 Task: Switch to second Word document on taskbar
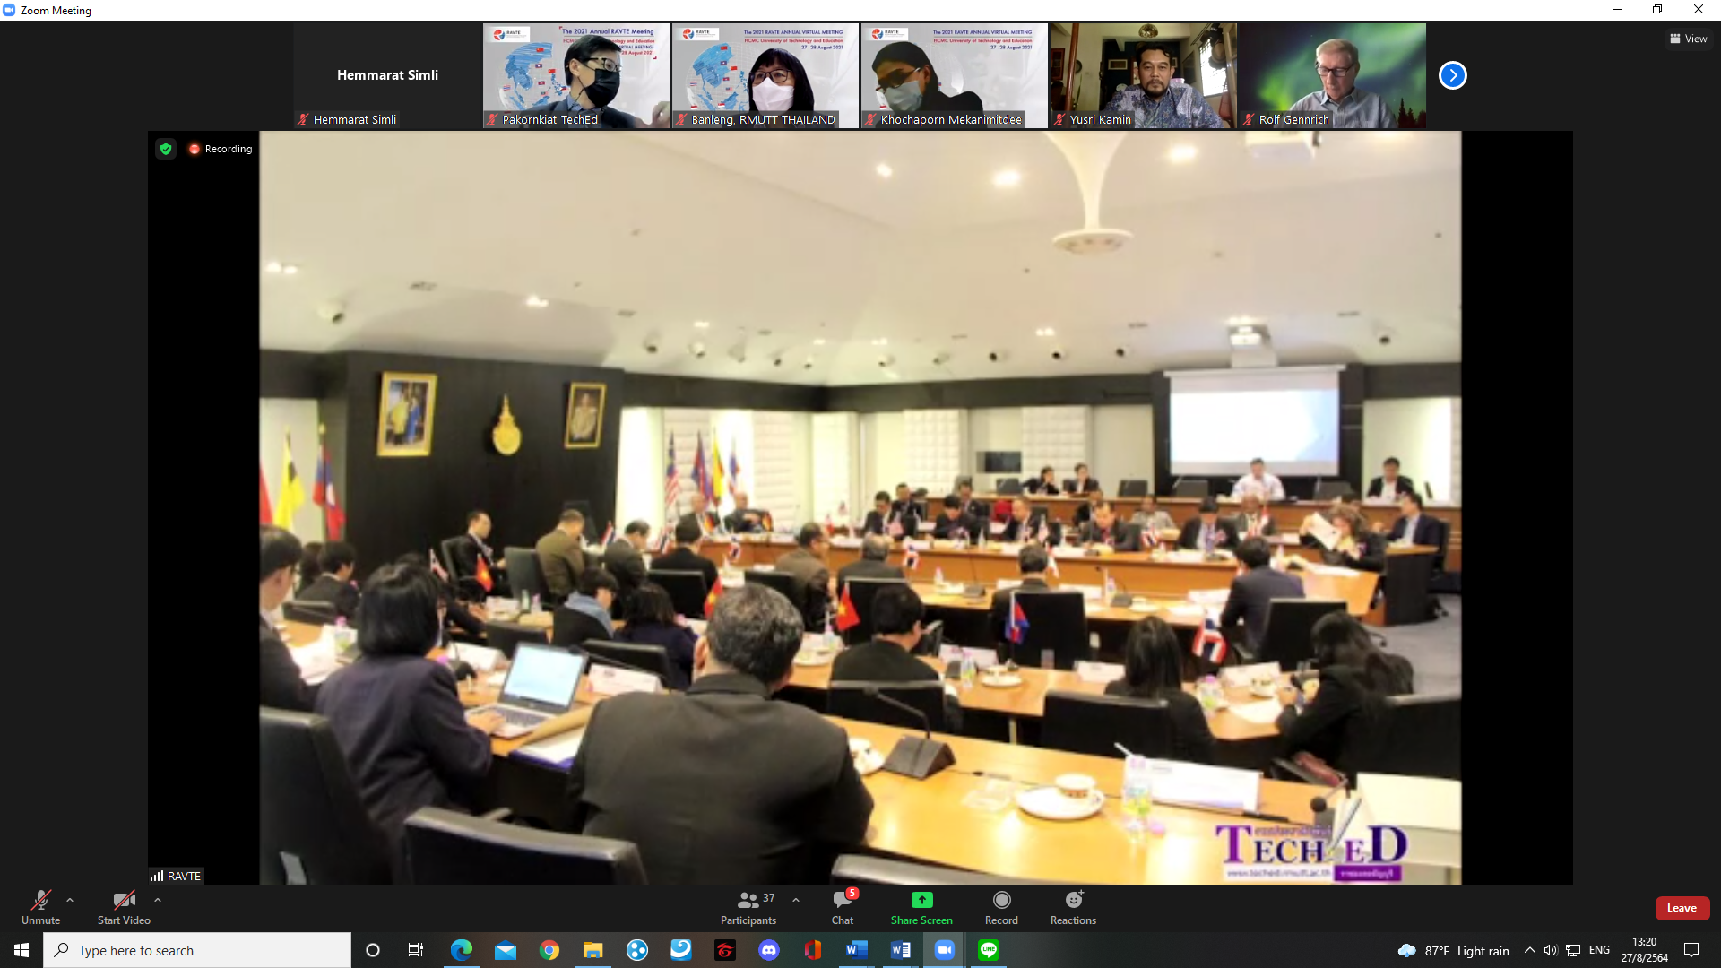click(x=901, y=950)
